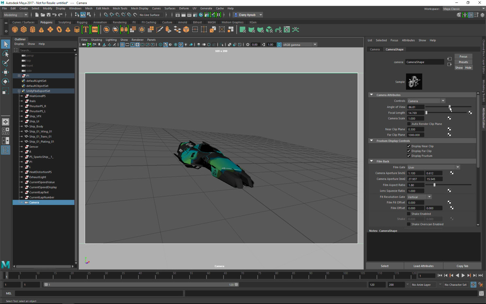Enable the Shake Enabled checkbox
Image resolution: width=486 pixels, height=304 pixels.
click(x=409, y=214)
